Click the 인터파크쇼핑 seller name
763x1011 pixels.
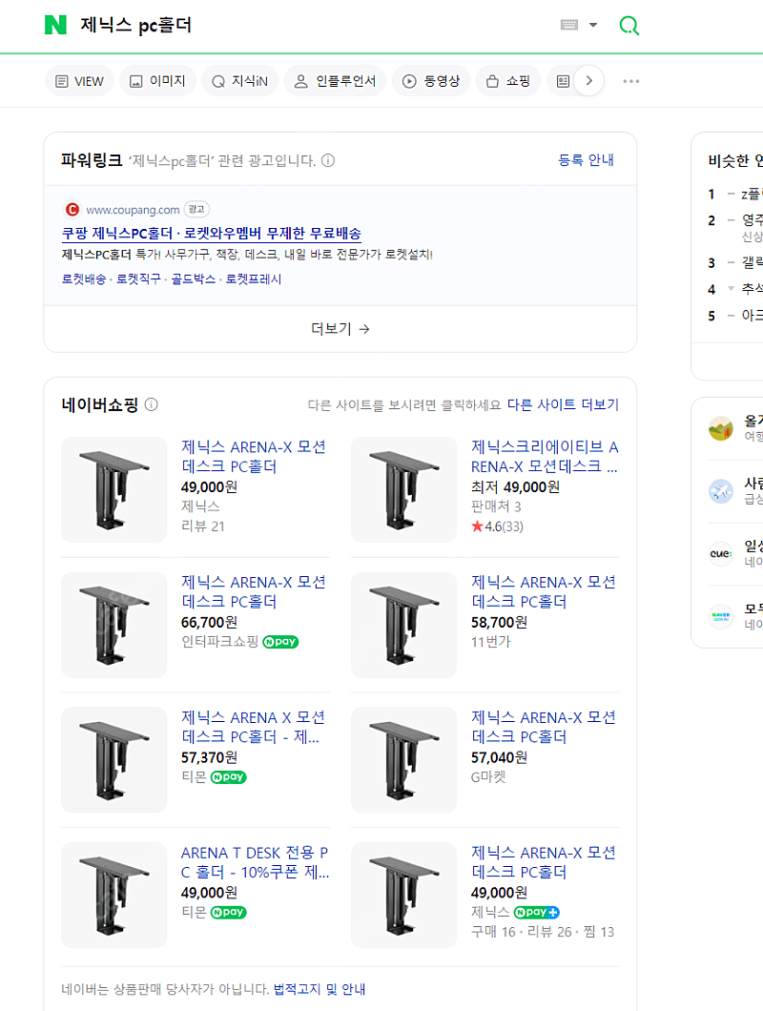(220, 642)
